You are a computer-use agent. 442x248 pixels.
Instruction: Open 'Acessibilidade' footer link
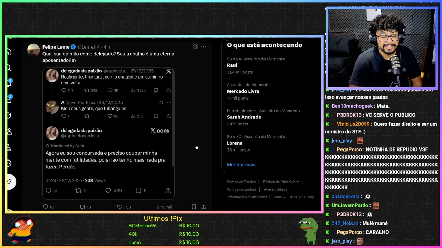[x=275, y=189]
